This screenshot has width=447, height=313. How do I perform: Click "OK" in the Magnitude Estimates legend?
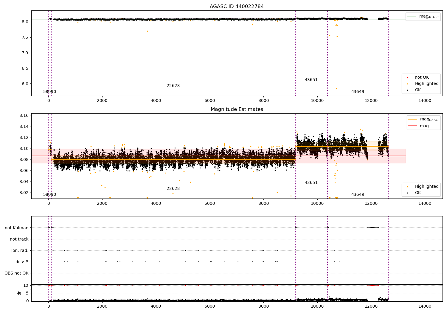tap(417, 193)
